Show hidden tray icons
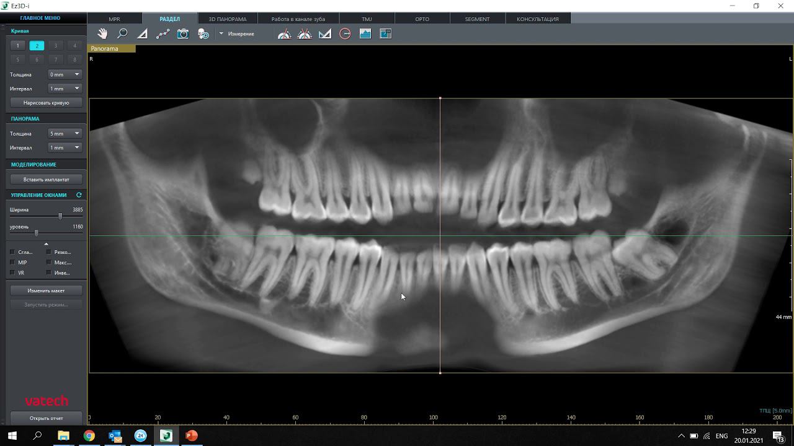Viewport: 794px width, 446px height. coord(681,436)
